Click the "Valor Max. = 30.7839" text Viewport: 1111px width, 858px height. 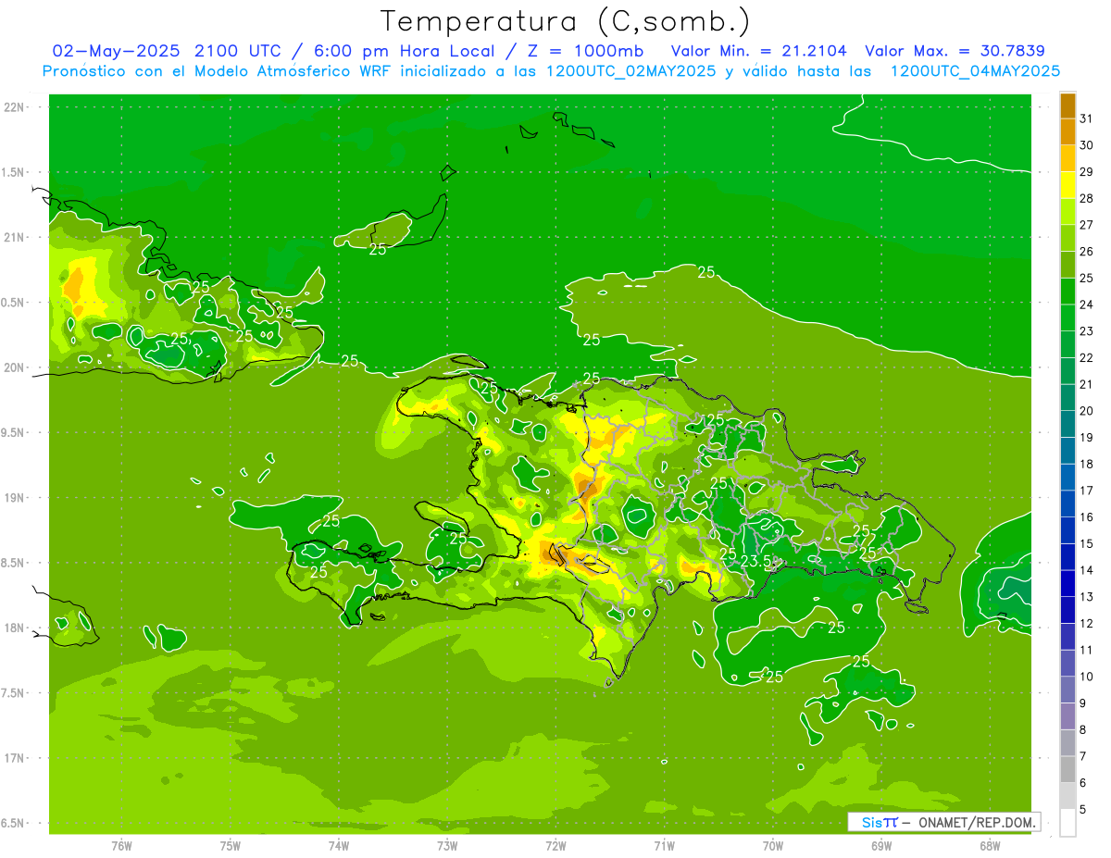point(955,51)
